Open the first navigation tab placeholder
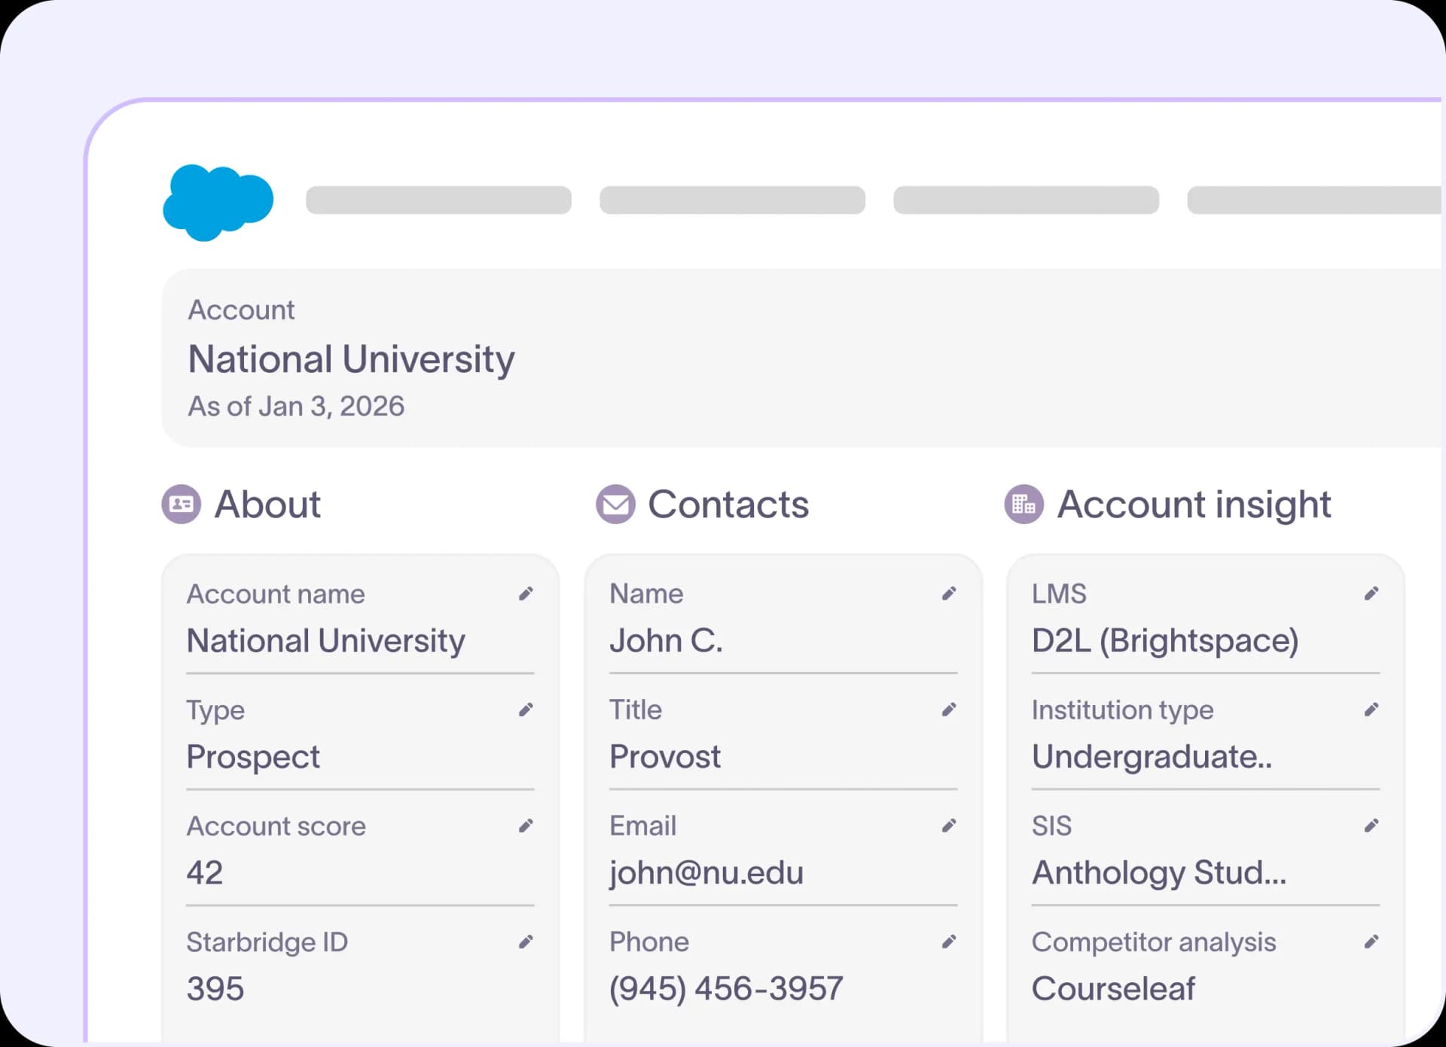 pos(438,200)
